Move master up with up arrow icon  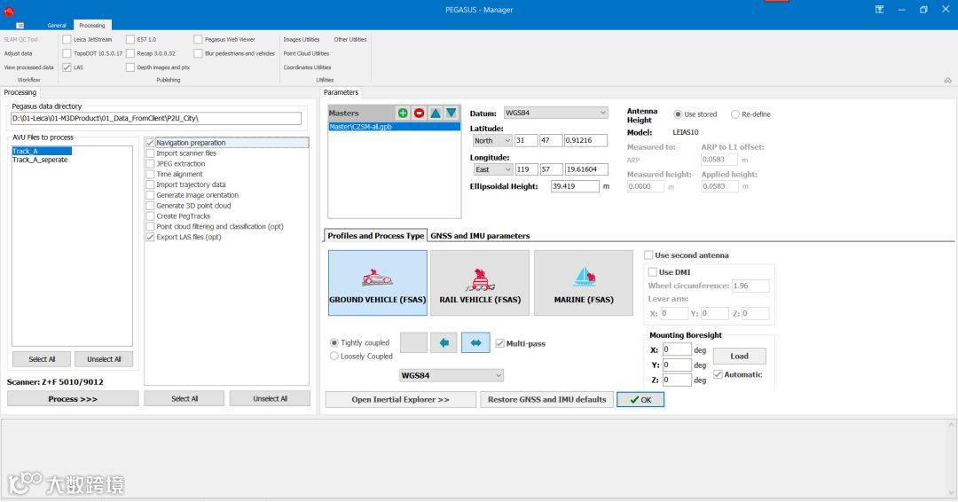(x=435, y=113)
